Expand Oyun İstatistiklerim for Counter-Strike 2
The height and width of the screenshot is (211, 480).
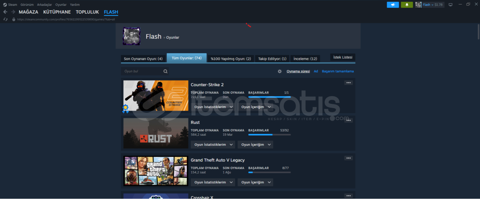coord(213,107)
